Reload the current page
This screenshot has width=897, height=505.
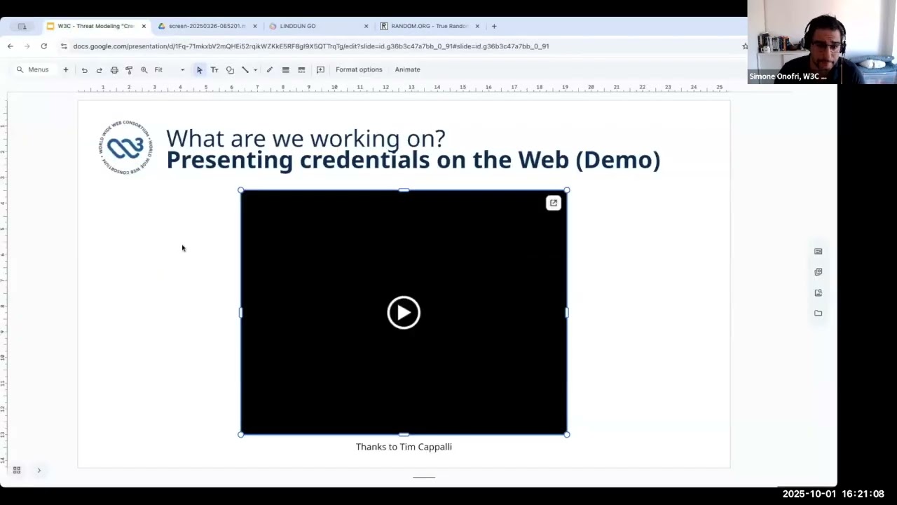43,46
